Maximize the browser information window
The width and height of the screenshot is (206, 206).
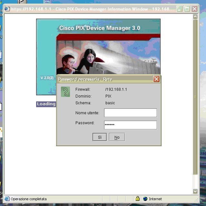coord(187,9)
